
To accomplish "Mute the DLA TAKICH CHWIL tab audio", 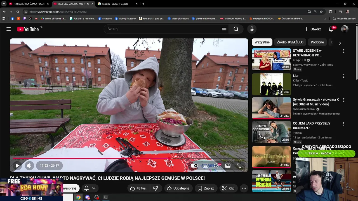I will pyautogui.click(x=88, y=4).
